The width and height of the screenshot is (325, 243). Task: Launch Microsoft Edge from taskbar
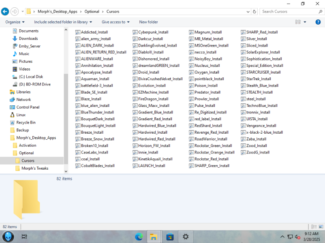coord(139,237)
